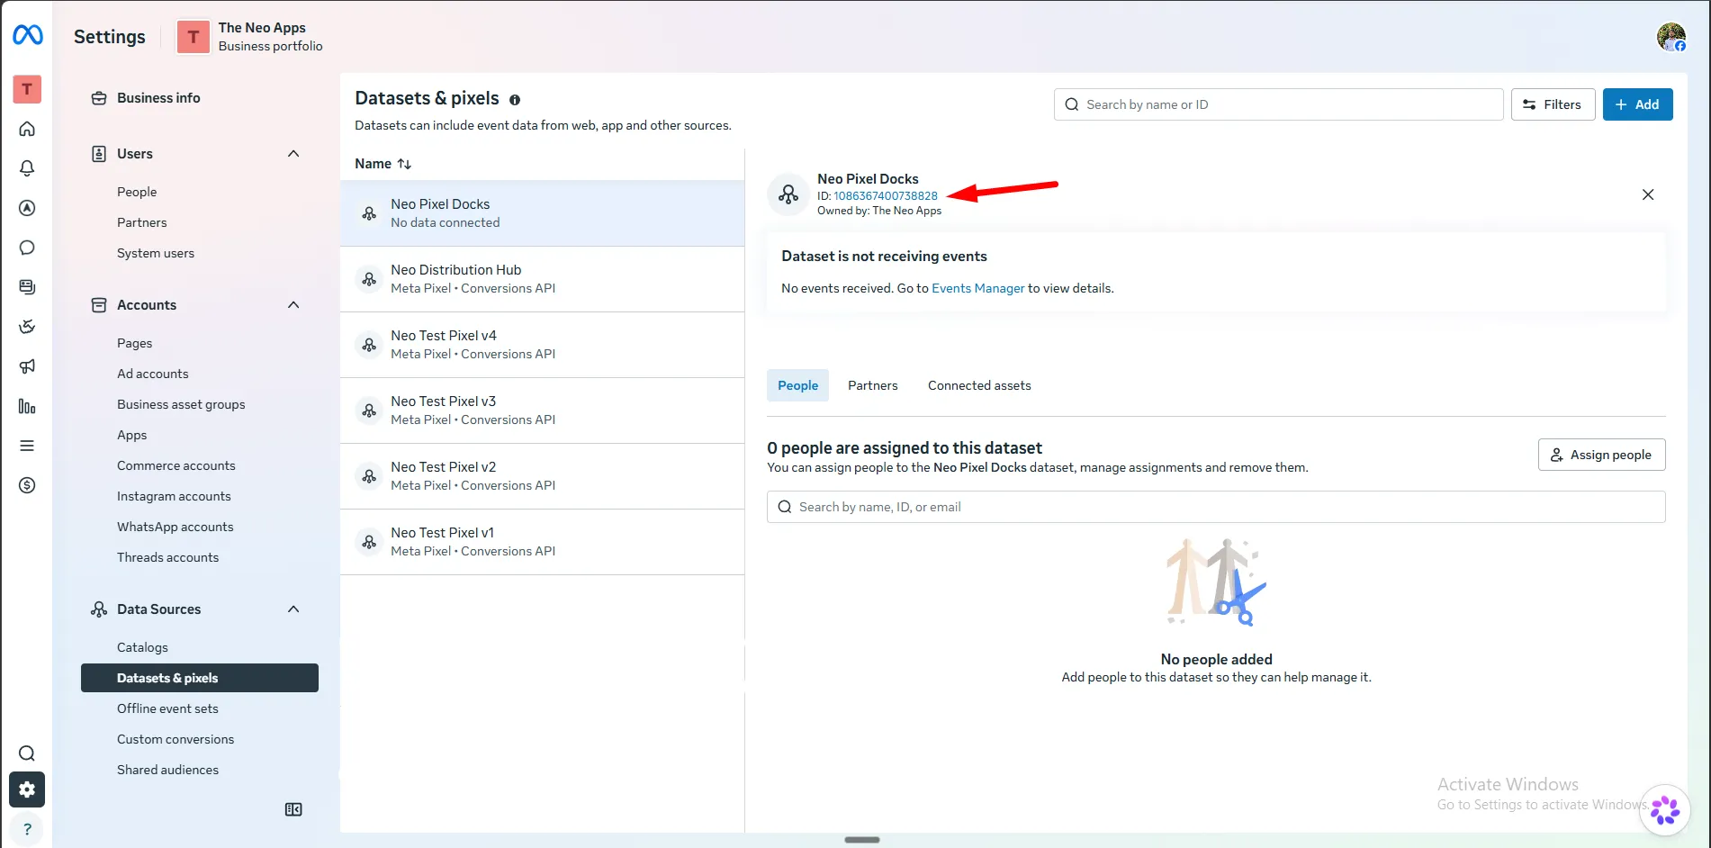Open Catalogs under Data Sources
Viewport: 1711px width, 848px height.
point(142,647)
